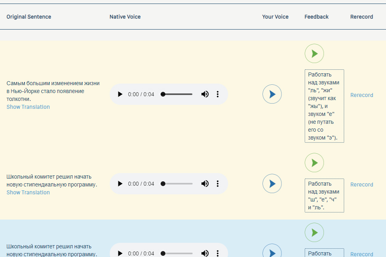Image resolution: width=386 pixels, height=257 pixels.
Task: Play native audio in the blue row
Action: [x=120, y=253]
